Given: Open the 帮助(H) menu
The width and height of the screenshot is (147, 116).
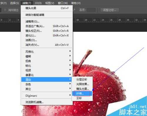Looking at the screenshot, I should click(76, 3).
